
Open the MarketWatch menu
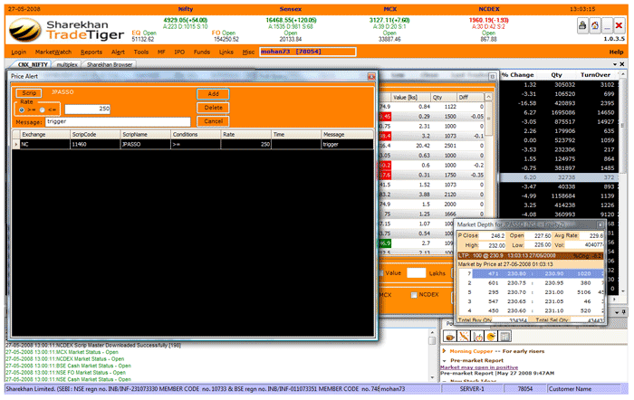[x=53, y=52]
